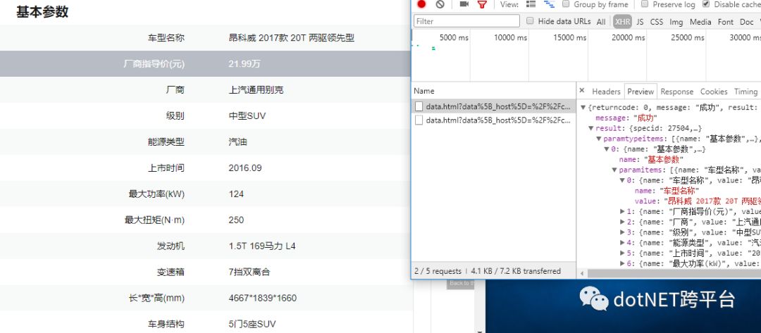Click the 7挡双离合 gearbox value

coord(249,272)
